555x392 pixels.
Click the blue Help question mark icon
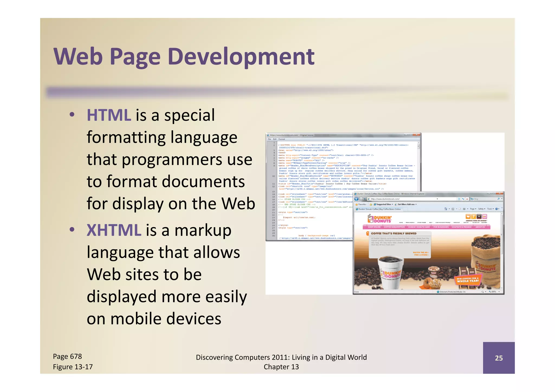pos(496,209)
